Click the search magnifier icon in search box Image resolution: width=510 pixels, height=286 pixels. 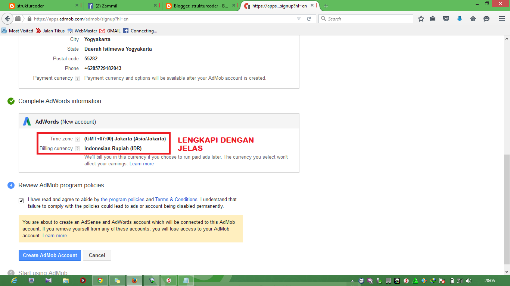click(x=323, y=19)
